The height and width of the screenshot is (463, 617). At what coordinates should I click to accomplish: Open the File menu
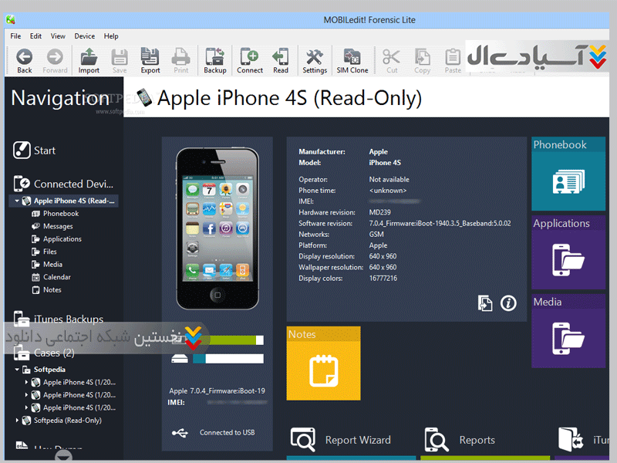(15, 36)
